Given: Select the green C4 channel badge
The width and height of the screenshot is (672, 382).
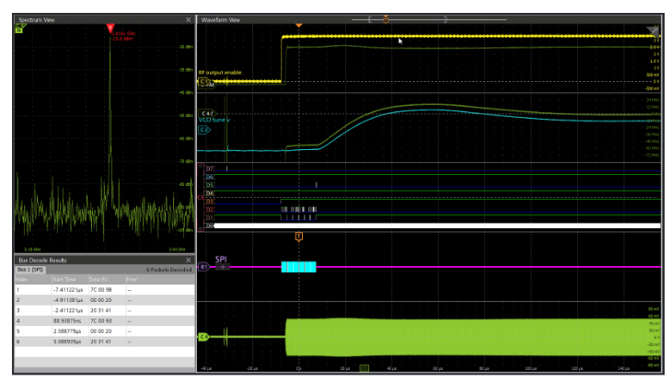Looking at the screenshot, I should pos(203,337).
